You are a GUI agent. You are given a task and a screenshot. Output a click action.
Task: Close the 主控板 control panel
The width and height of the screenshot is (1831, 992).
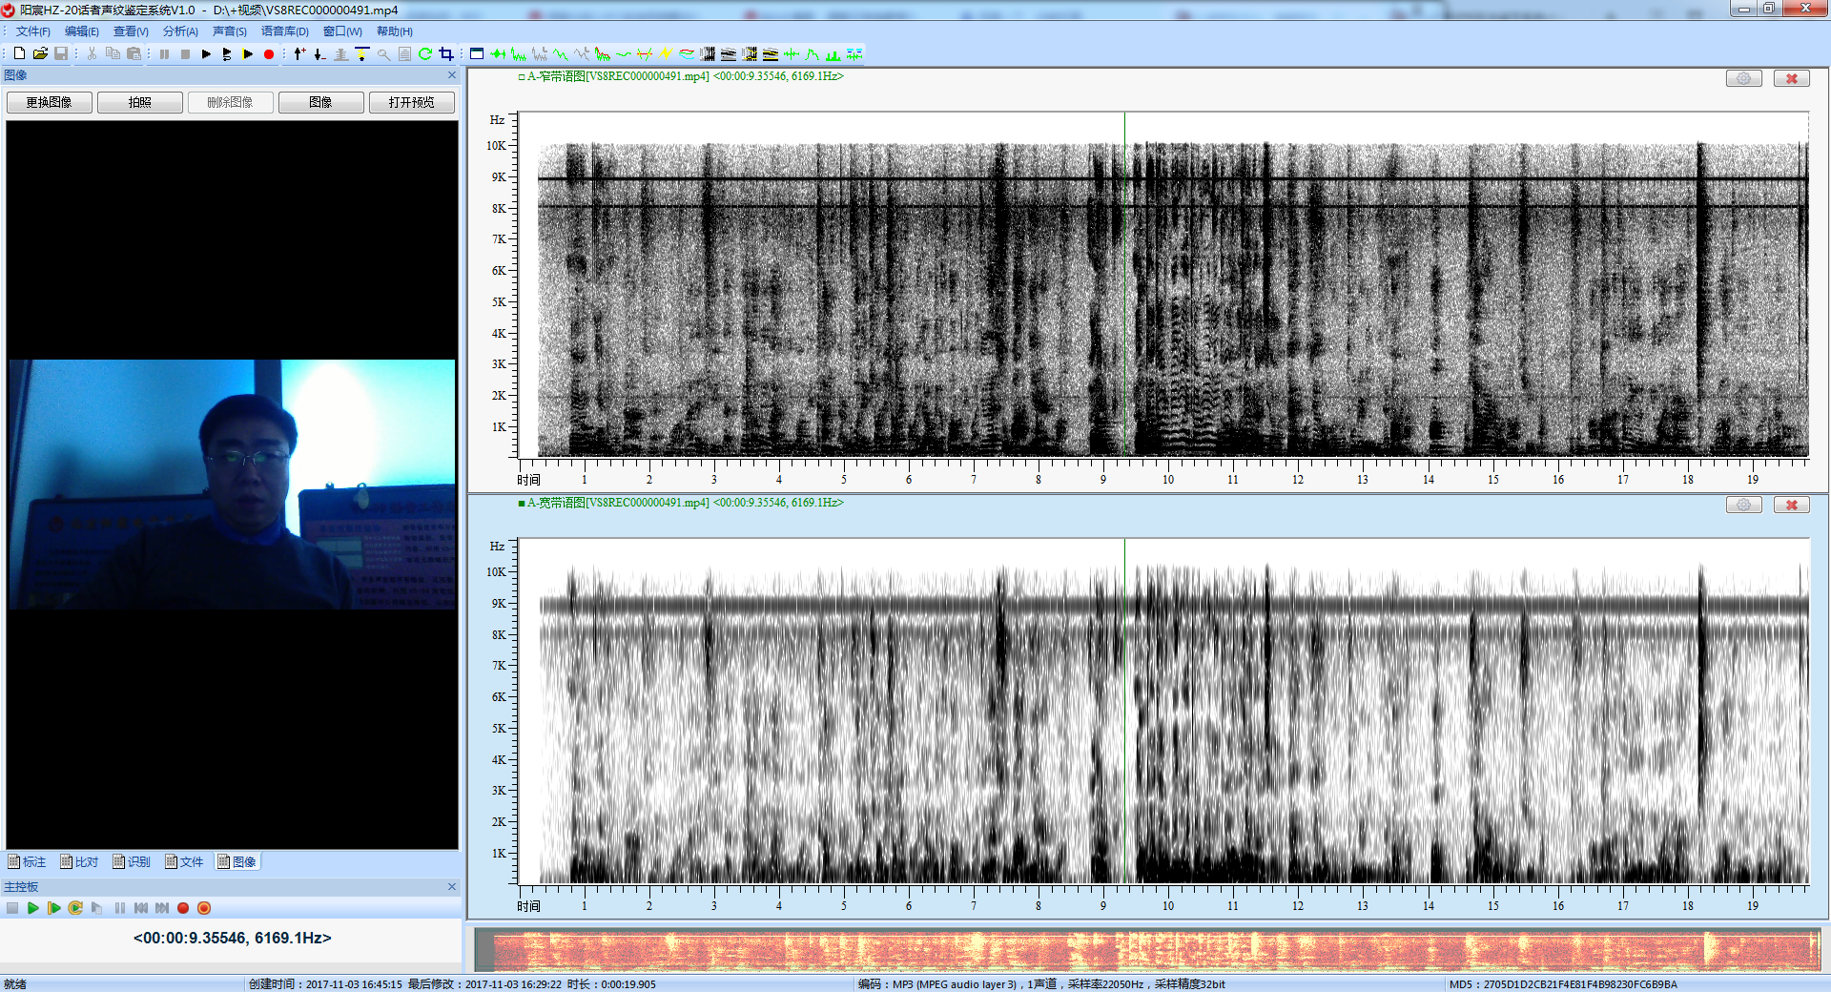click(x=452, y=887)
